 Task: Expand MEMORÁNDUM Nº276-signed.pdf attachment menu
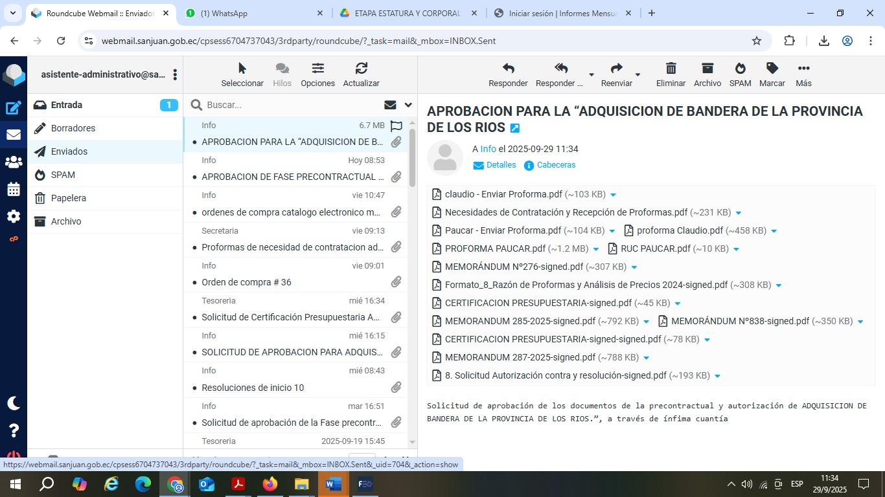pyautogui.click(x=634, y=267)
